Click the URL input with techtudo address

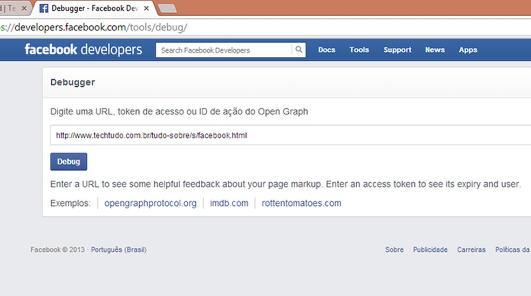291,136
